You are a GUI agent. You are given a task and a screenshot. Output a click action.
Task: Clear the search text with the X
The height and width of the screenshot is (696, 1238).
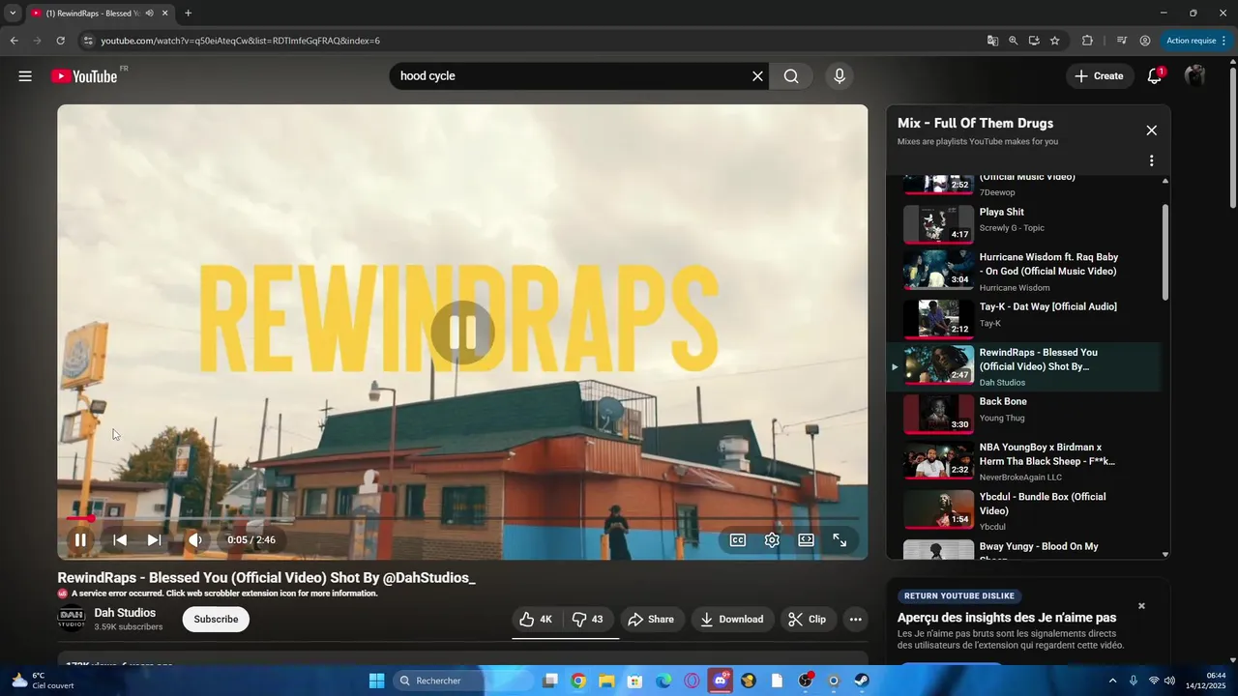(757, 76)
